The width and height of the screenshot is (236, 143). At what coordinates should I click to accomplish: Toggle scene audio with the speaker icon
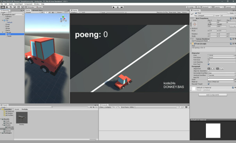pos(50,13)
